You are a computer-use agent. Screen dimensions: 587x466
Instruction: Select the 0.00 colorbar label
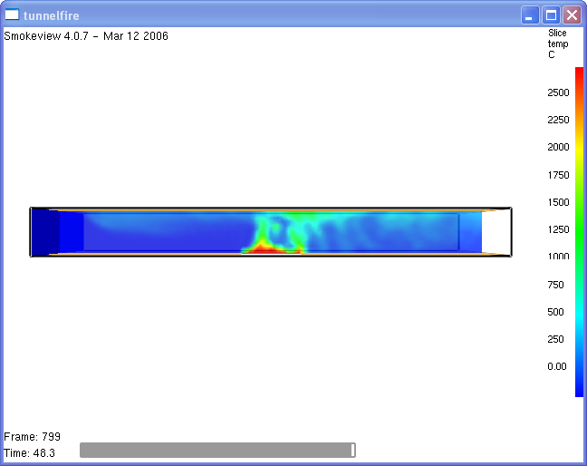pos(556,366)
